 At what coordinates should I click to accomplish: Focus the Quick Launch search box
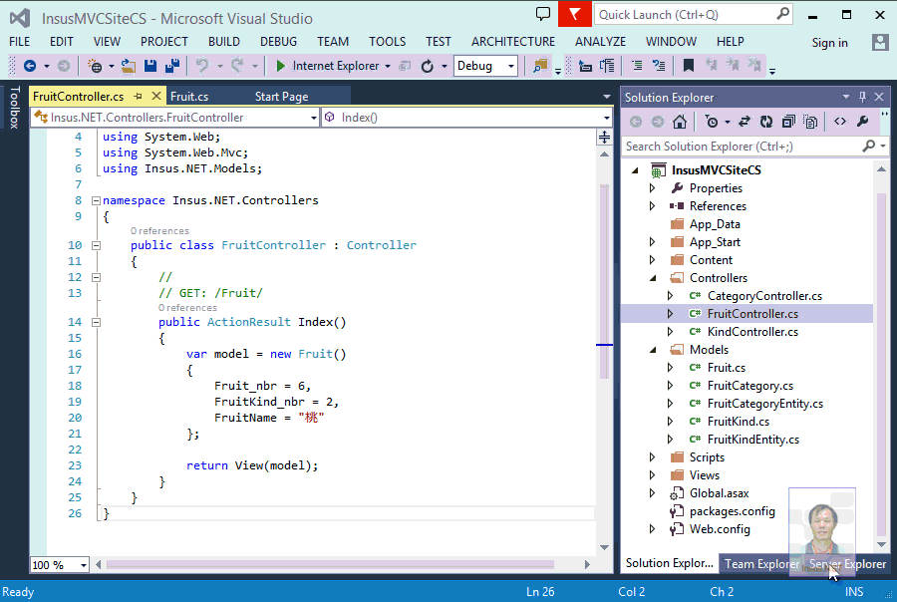click(x=694, y=14)
